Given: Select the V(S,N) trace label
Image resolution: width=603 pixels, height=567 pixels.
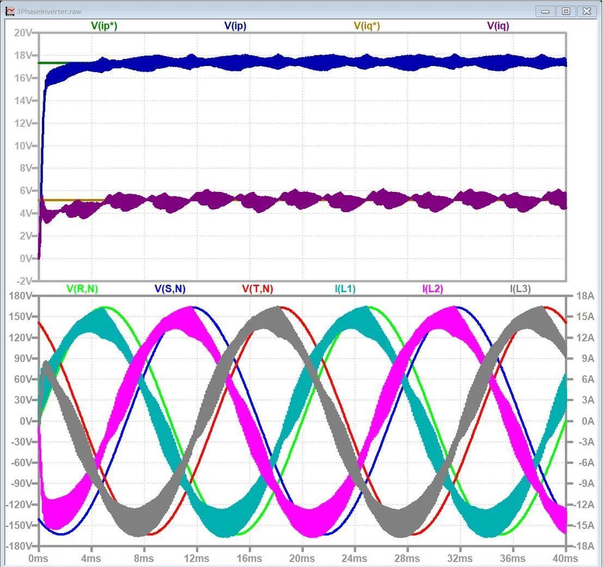Looking at the screenshot, I should (x=170, y=289).
